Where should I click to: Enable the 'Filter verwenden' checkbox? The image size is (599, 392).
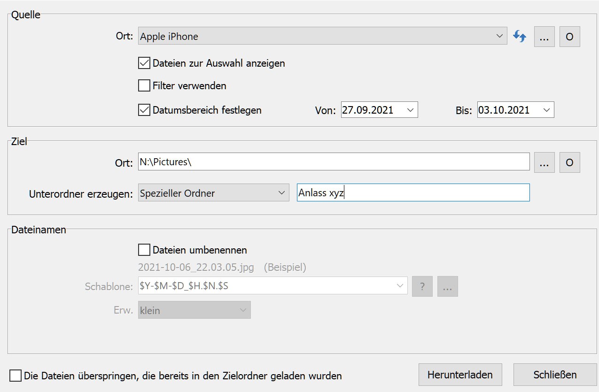tap(144, 86)
